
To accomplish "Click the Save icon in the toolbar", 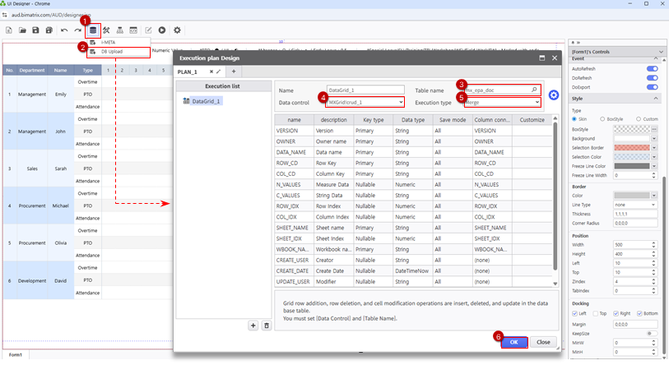I will coord(36,30).
